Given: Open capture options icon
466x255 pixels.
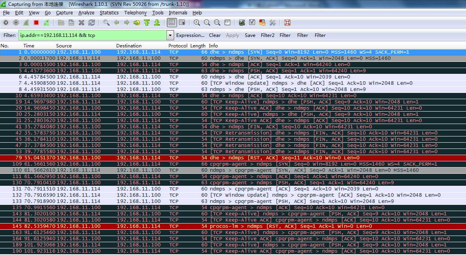Looking at the screenshot, I should pyautogui.click(x=16, y=23).
